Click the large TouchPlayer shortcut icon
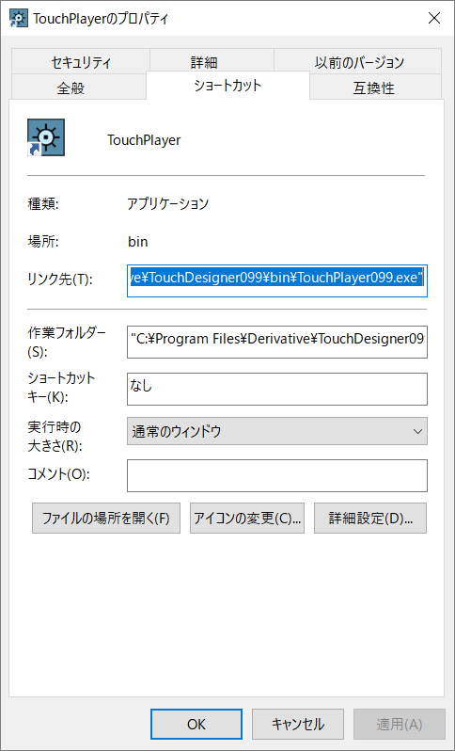The width and height of the screenshot is (455, 751). (46, 137)
